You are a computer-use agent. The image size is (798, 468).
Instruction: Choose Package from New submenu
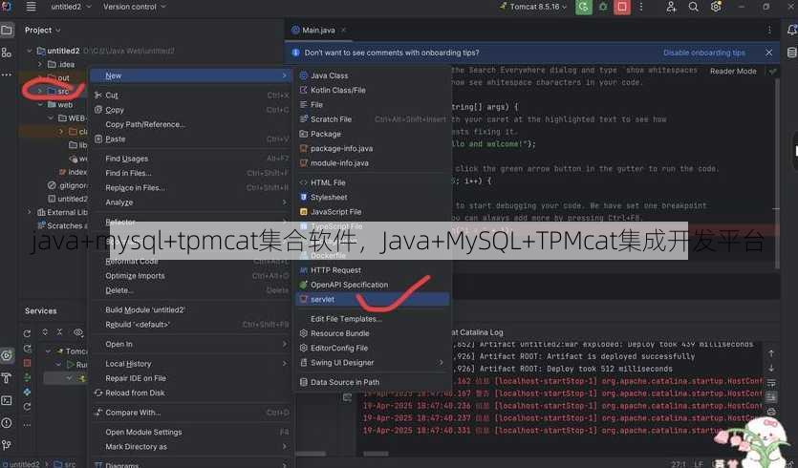point(372,134)
